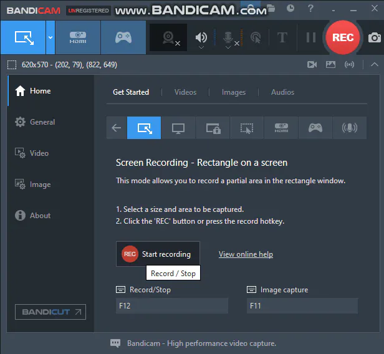Open Video settings in sidebar
This screenshot has height=354, width=384.
[x=50, y=153]
